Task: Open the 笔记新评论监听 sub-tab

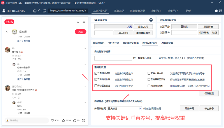Action: 131,43
